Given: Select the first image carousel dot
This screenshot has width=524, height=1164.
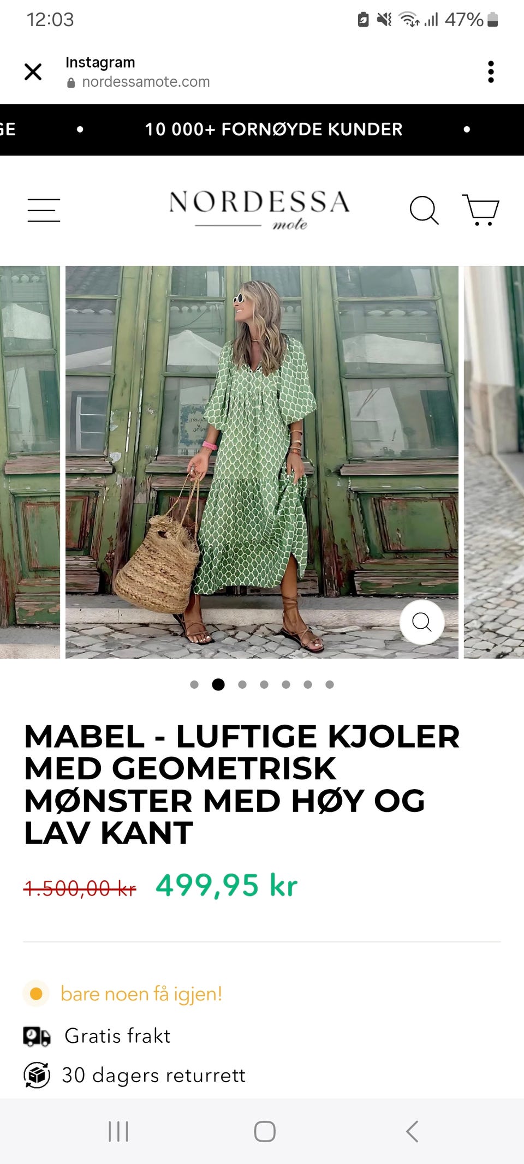Looking at the screenshot, I should pyautogui.click(x=194, y=684).
